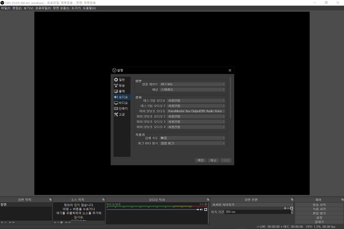Open the 마이크/보조 오디오 4 dropdown
This screenshot has width=344, height=229.
(196, 127)
